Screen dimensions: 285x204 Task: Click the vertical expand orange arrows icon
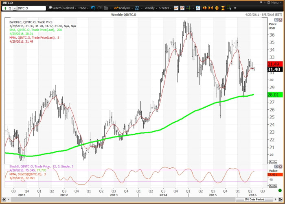pyautogui.click(x=217, y=8)
